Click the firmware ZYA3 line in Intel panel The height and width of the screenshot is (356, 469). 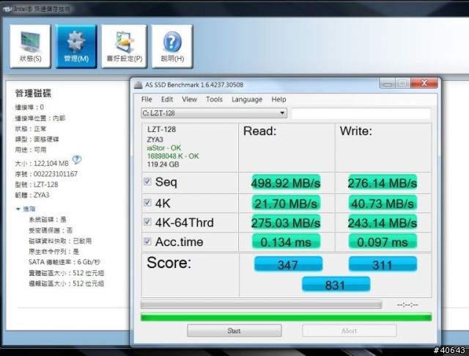32,195
